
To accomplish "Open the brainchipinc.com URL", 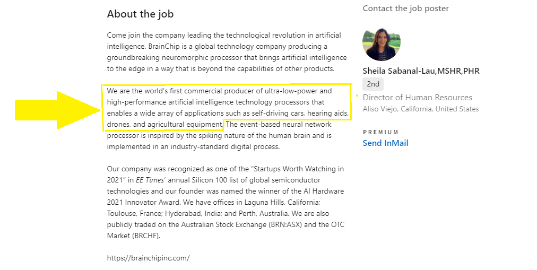I will point(148,258).
